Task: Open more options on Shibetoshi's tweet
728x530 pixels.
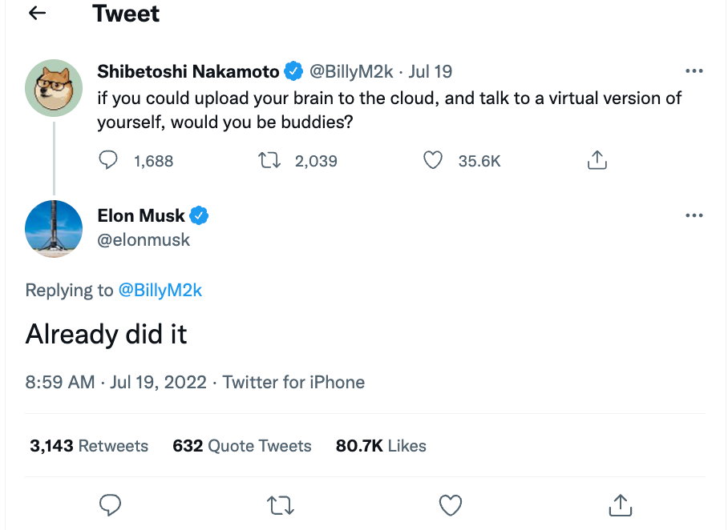Action: click(694, 71)
